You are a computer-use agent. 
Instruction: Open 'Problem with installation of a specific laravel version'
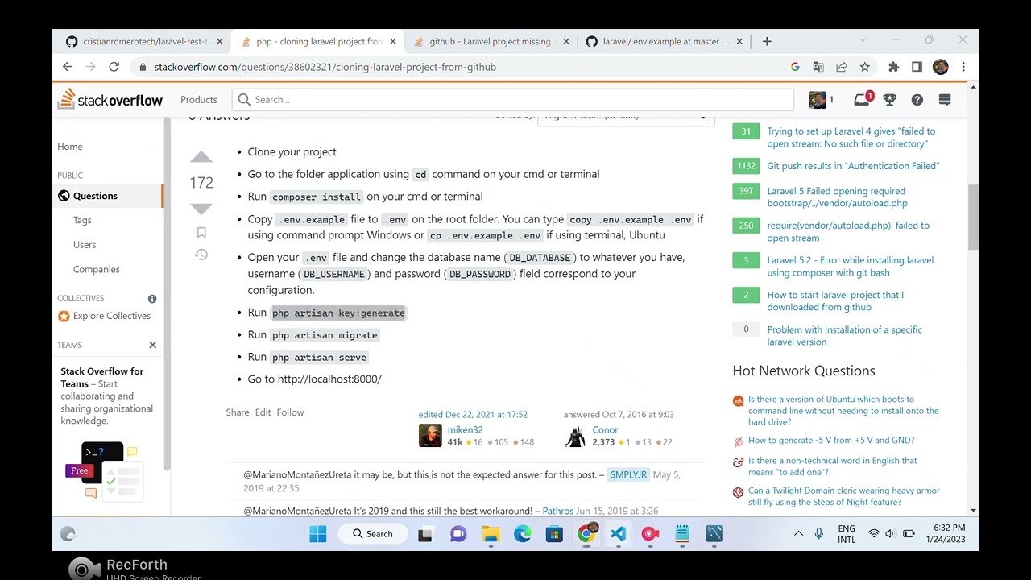coord(844,335)
